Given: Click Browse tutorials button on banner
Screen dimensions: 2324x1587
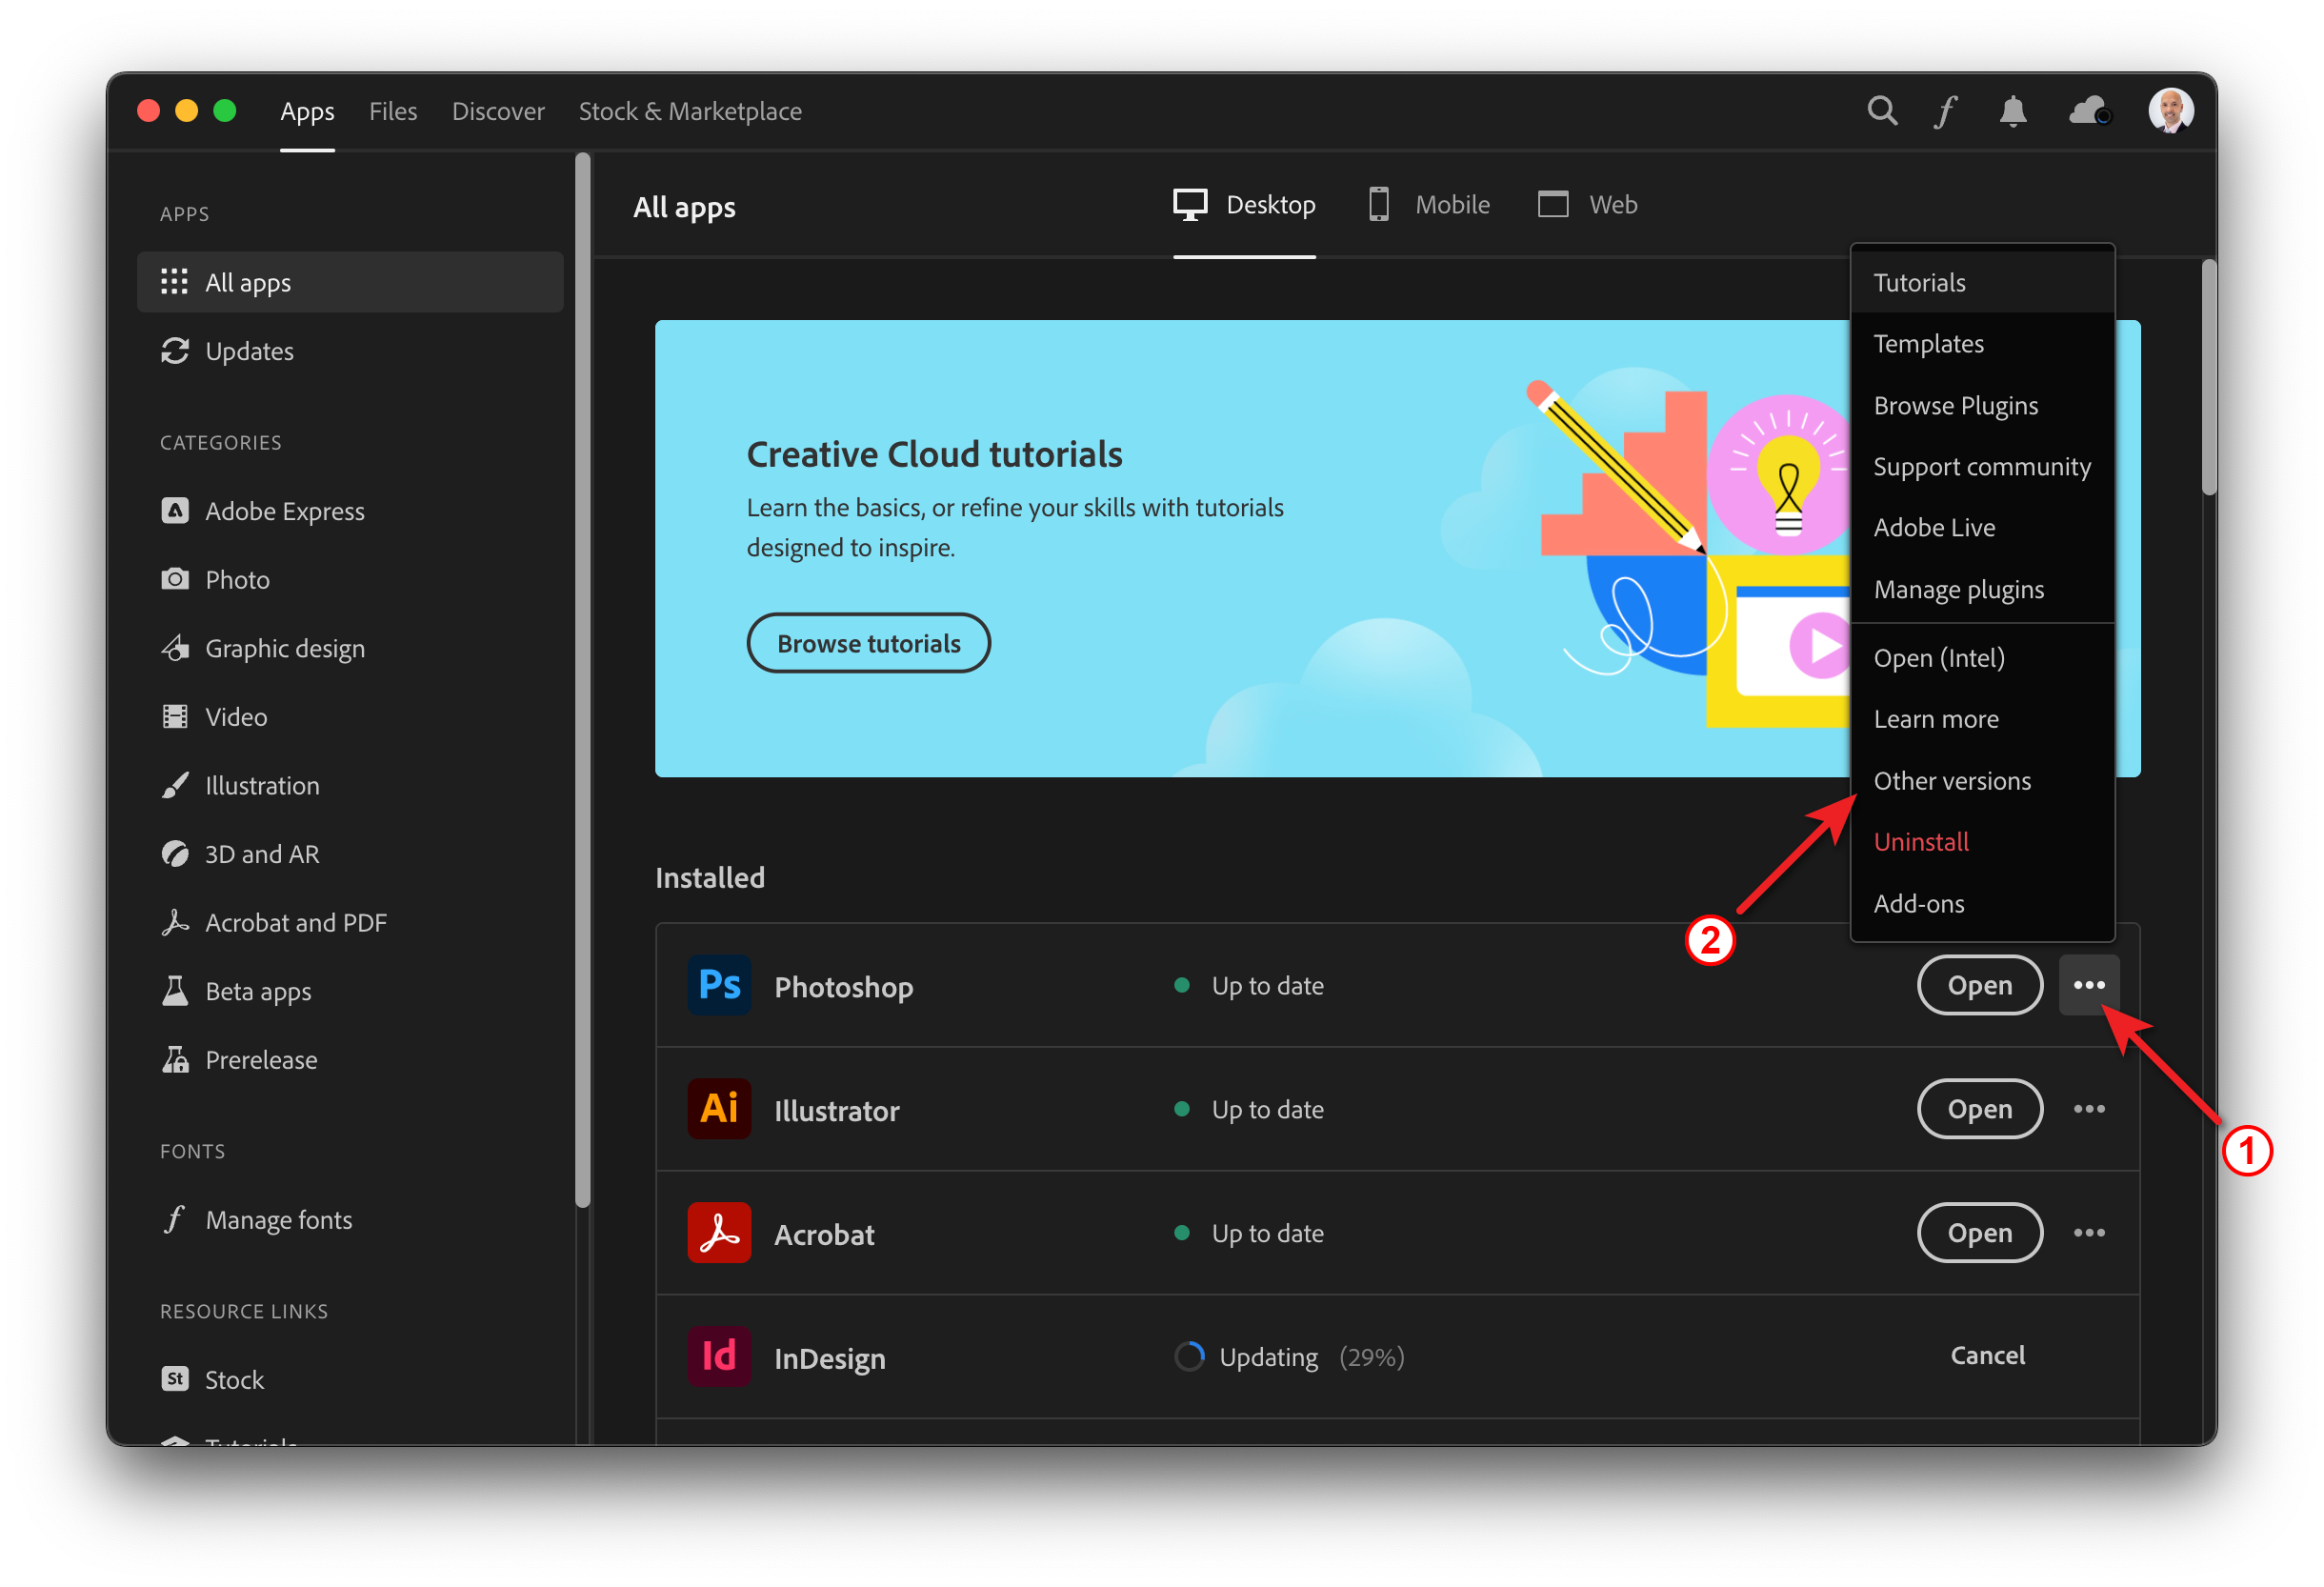Looking at the screenshot, I should coord(867,643).
